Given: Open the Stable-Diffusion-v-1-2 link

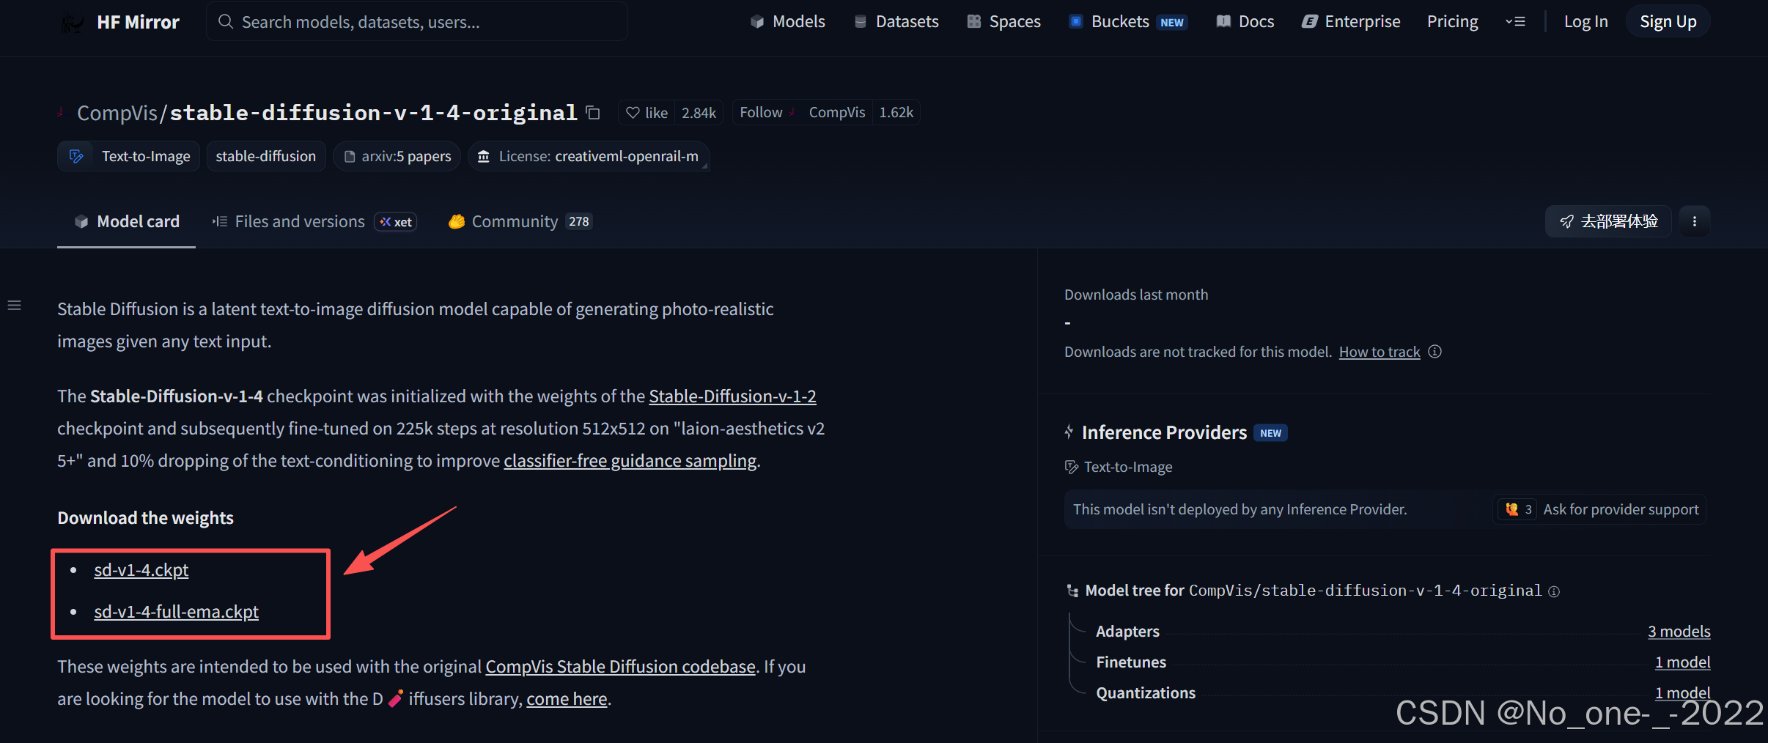Looking at the screenshot, I should [732, 396].
